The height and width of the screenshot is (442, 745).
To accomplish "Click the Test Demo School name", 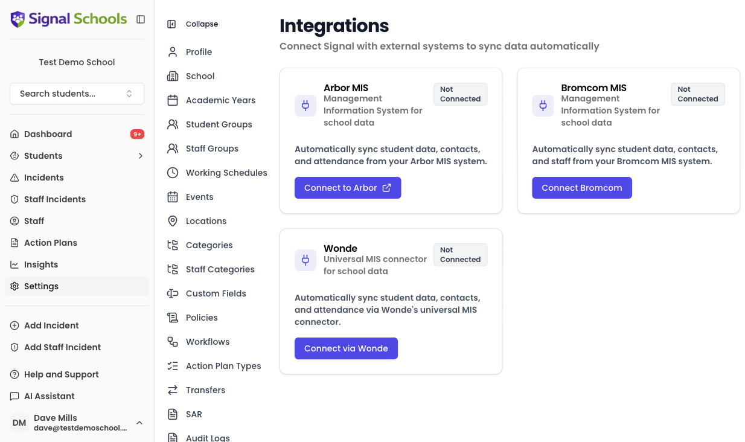I will (x=77, y=62).
